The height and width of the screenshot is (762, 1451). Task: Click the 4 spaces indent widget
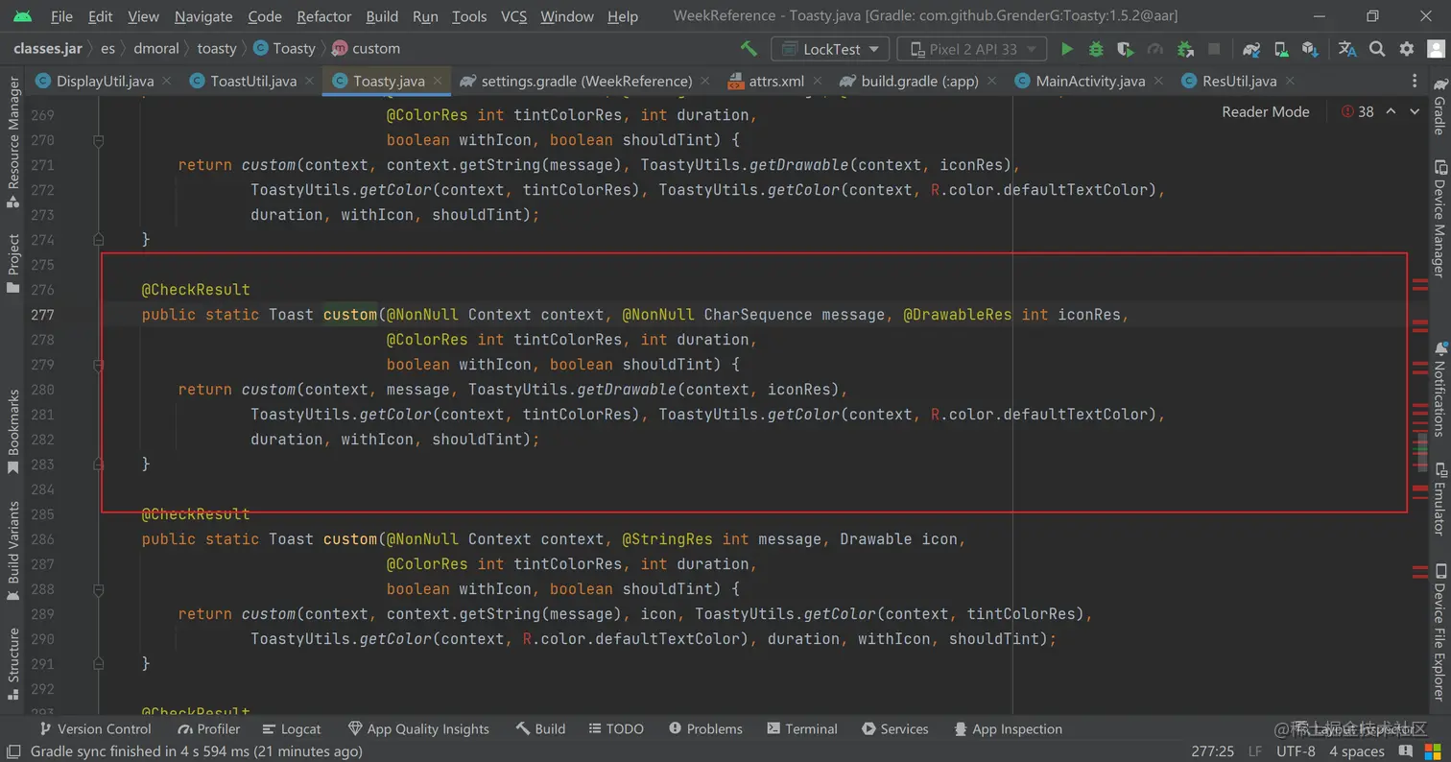click(x=1356, y=751)
